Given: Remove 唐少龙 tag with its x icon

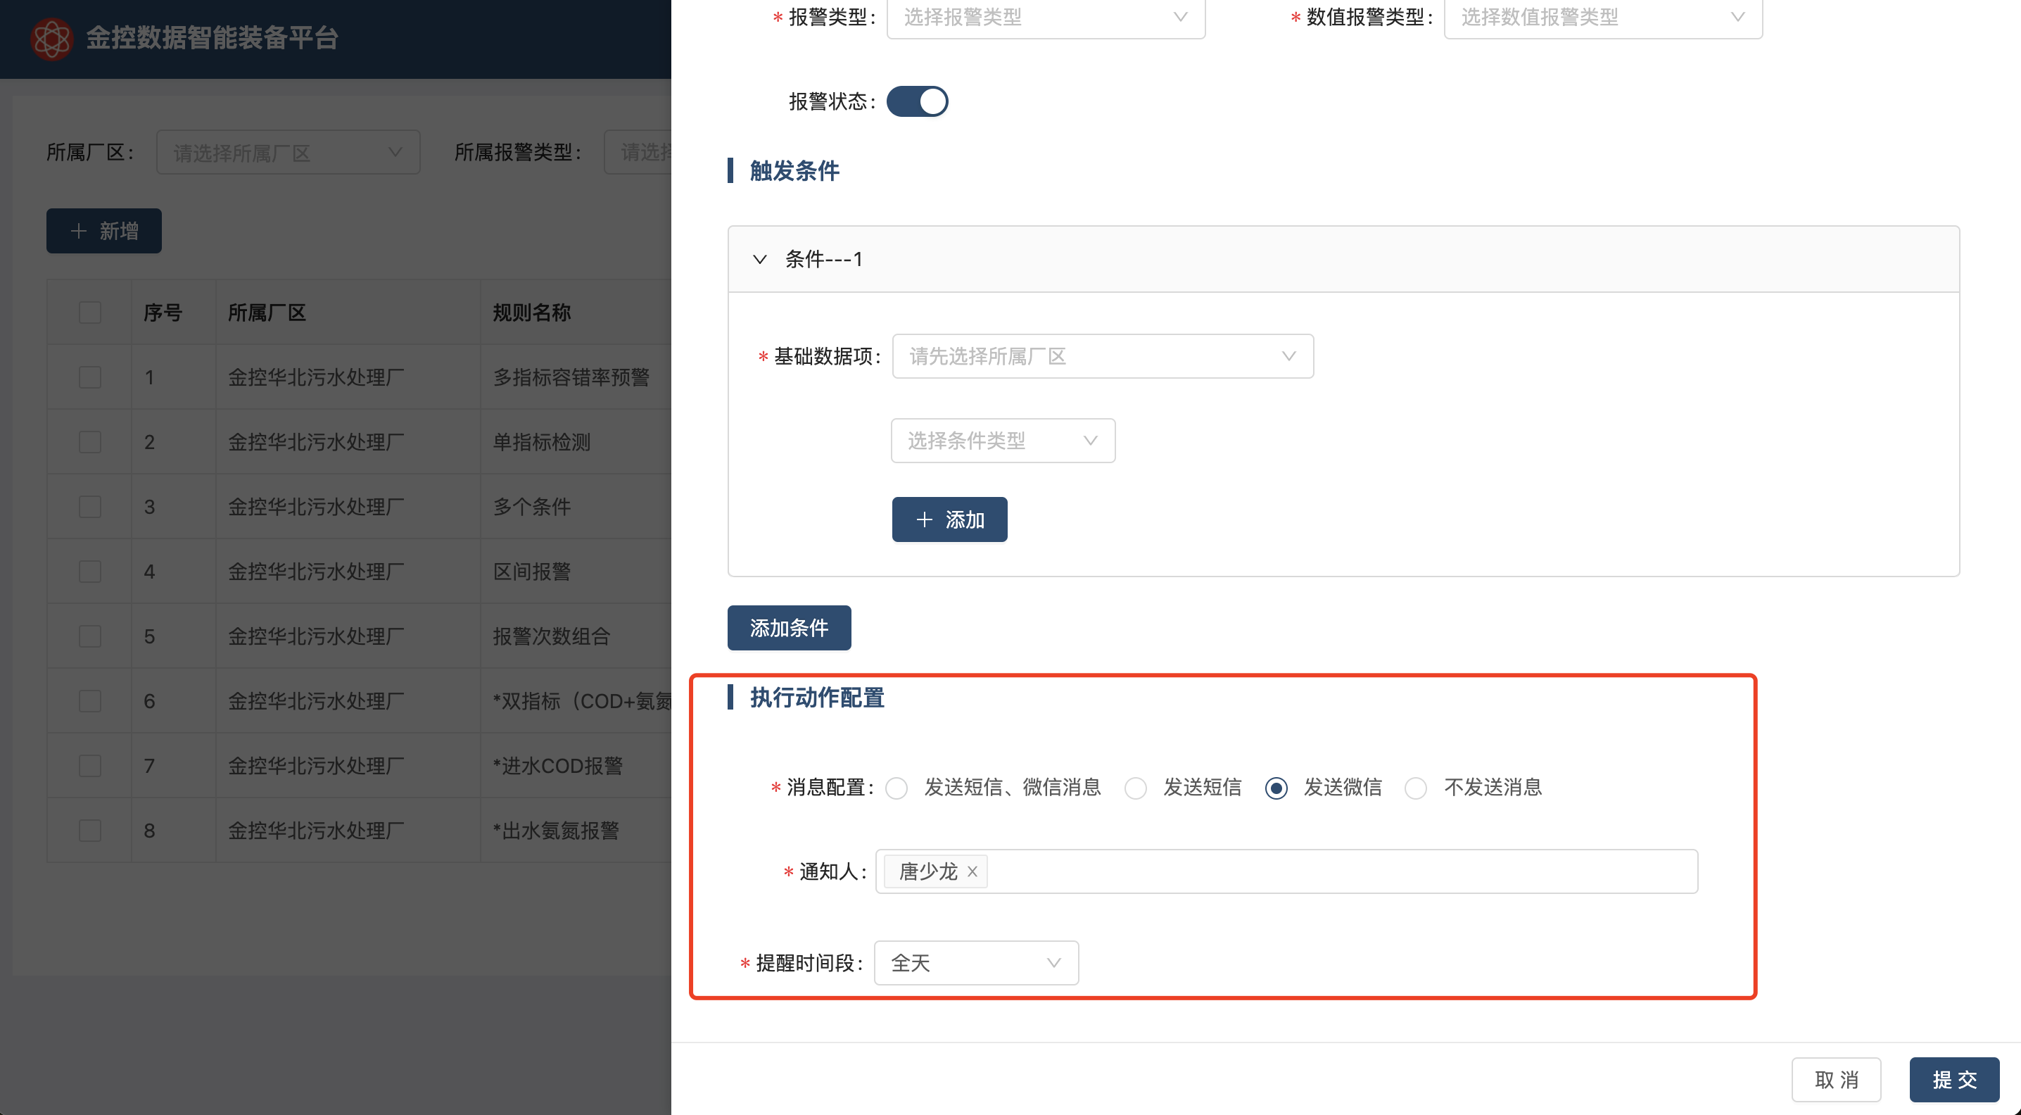Looking at the screenshot, I should point(972,871).
